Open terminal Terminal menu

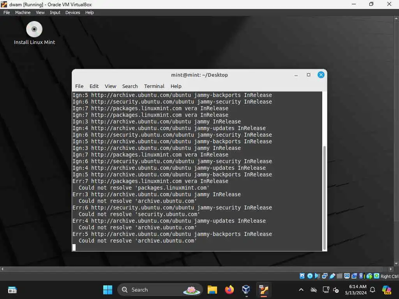[x=154, y=86]
